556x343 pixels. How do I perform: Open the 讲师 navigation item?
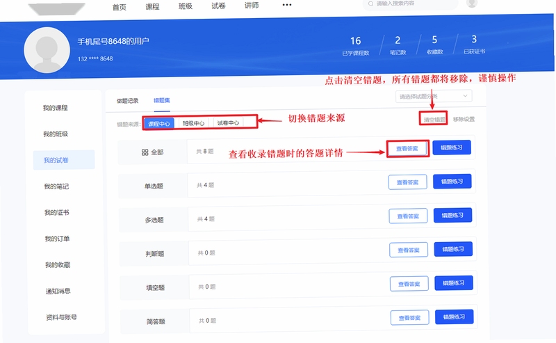click(x=252, y=6)
